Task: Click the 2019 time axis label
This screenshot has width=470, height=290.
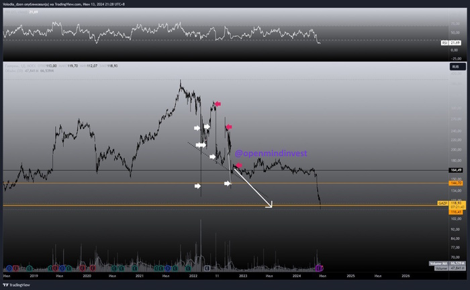Action: (x=34, y=276)
